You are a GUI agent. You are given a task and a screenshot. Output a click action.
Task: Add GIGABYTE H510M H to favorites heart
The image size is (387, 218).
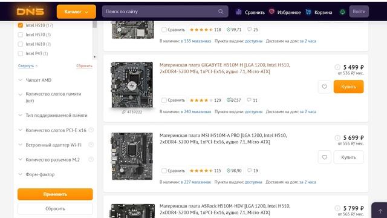pos(324,87)
